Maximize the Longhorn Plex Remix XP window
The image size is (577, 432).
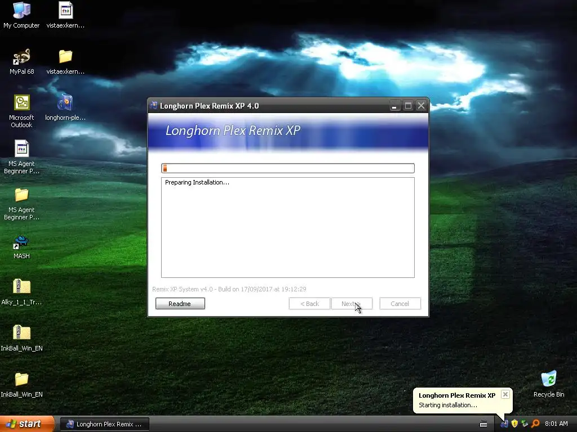click(408, 106)
